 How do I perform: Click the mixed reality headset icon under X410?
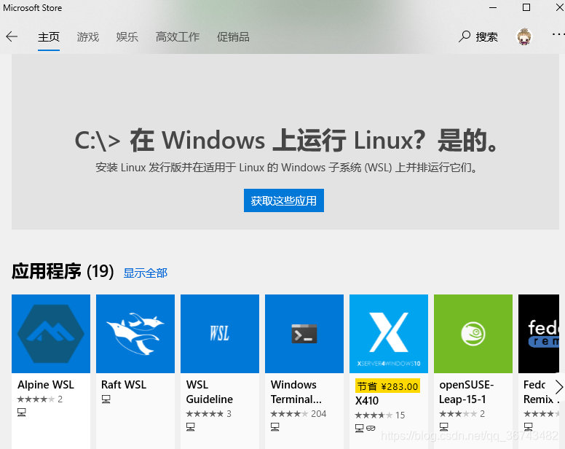(371, 428)
